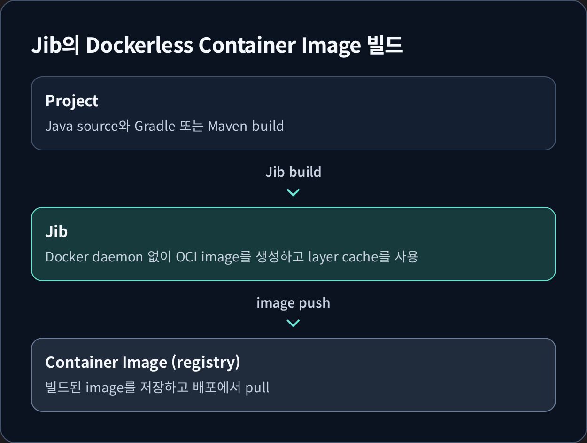Click the Docker daemon 없이 OCI image description
This screenshot has width=587, height=443.
[232, 257]
